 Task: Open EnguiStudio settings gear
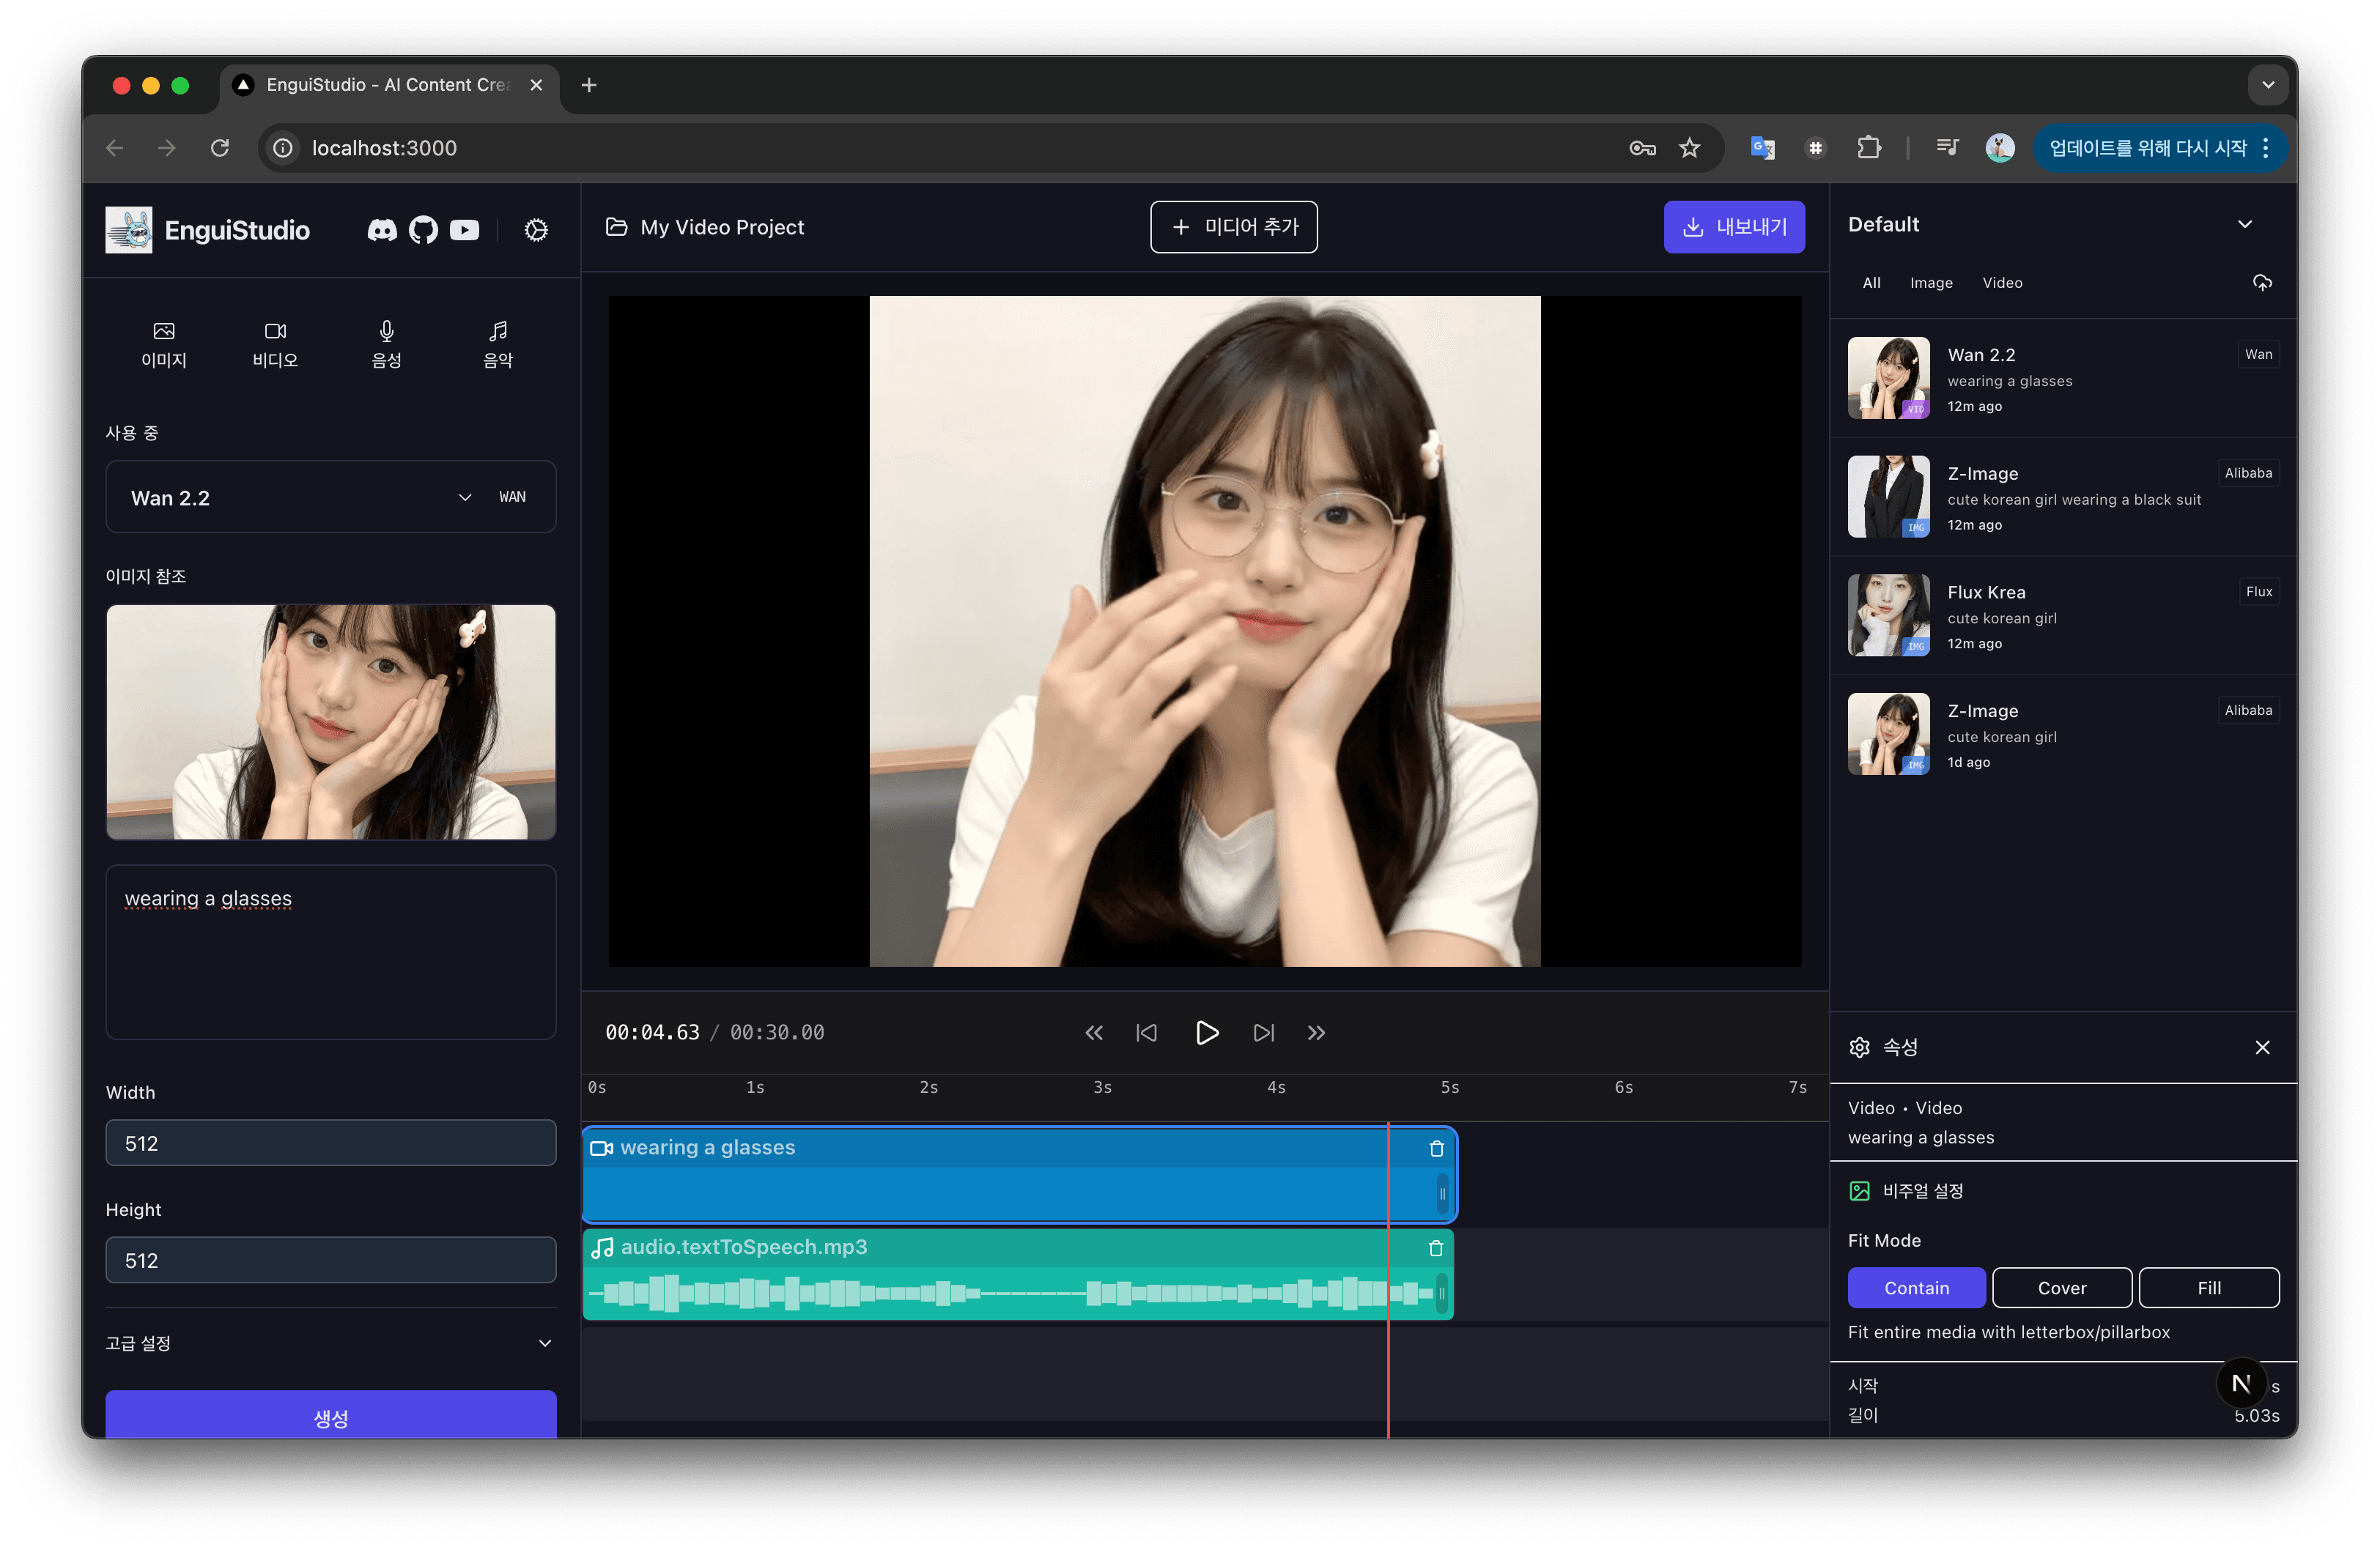(536, 230)
